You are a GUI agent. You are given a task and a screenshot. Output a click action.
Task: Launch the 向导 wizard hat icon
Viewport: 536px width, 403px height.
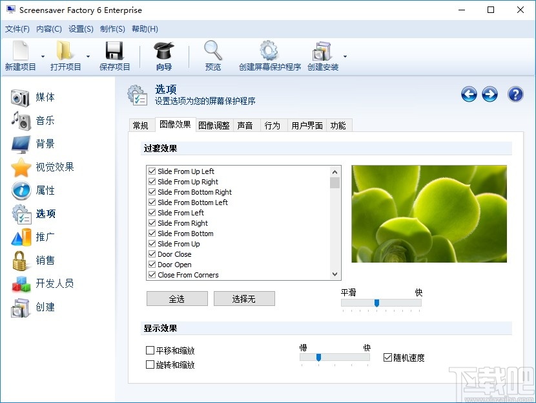[164, 50]
